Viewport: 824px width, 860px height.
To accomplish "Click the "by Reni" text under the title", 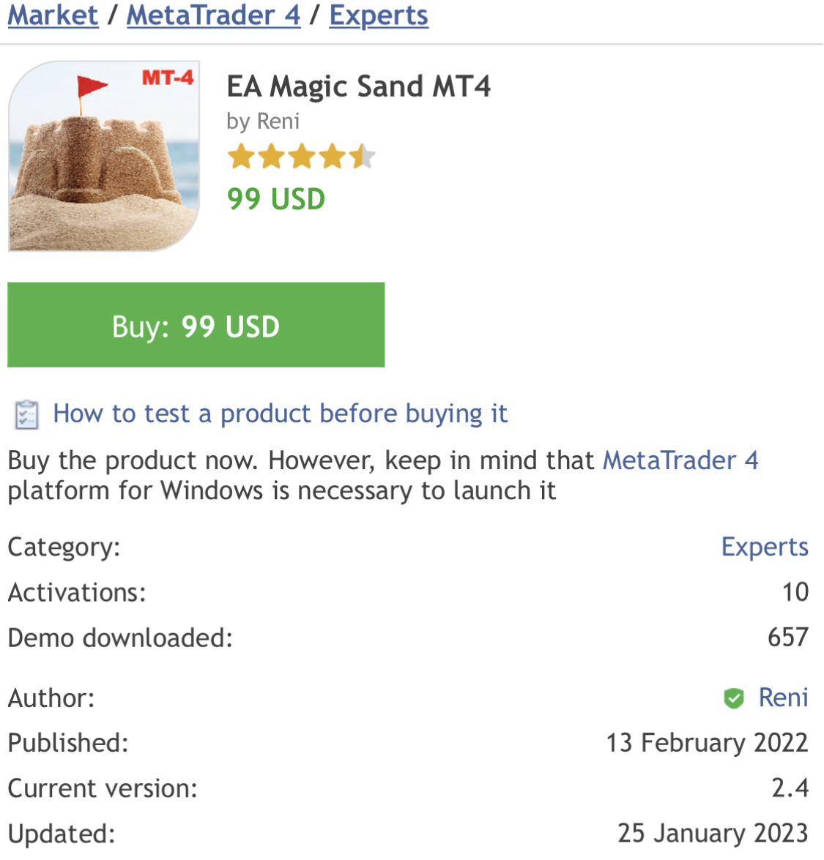I will click(x=263, y=121).
